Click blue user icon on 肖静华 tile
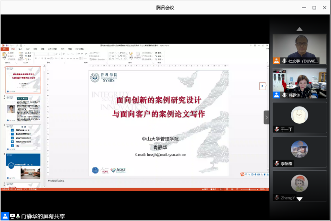Image resolution: width=331 pixels, height=221 pixels. (x=276, y=95)
